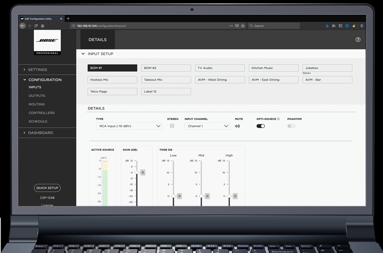383x253 pixels.
Task: Click the Bose Professional logo
Action: [47, 42]
